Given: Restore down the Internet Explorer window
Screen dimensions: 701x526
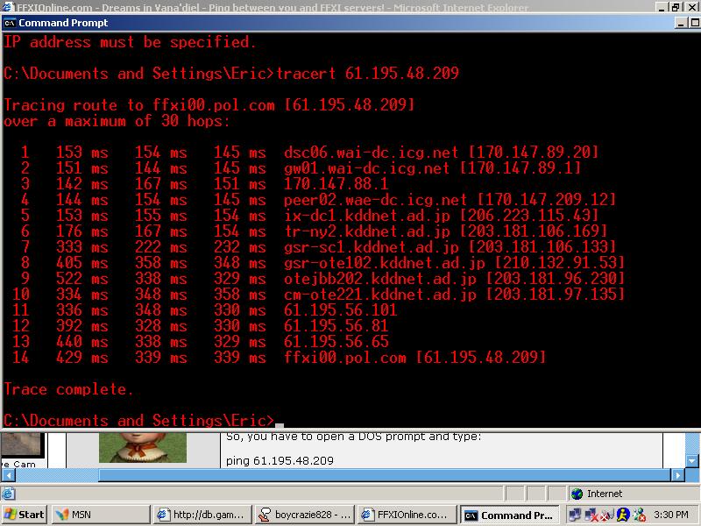Looking at the screenshot, I should [676, 7].
